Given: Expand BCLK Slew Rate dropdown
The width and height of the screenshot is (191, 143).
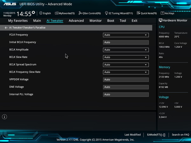Looking at the screenshot, I should (x=126, y=57).
